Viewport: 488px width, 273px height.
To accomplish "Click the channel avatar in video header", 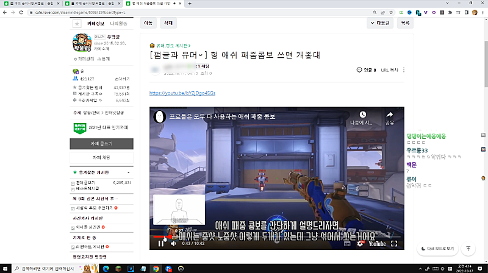I will (x=159, y=117).
